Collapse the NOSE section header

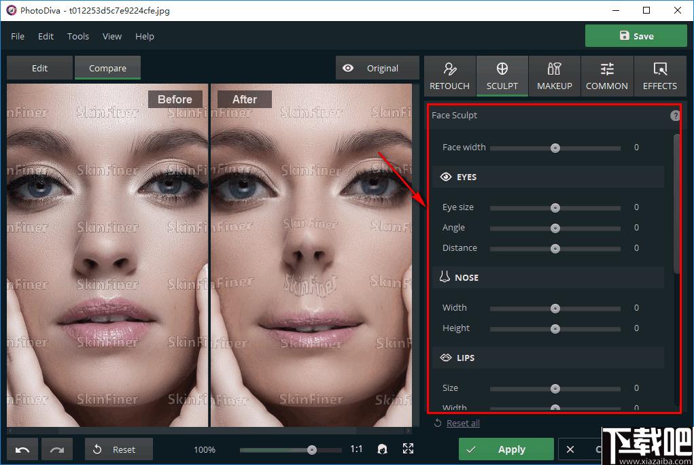pos(548,277)
